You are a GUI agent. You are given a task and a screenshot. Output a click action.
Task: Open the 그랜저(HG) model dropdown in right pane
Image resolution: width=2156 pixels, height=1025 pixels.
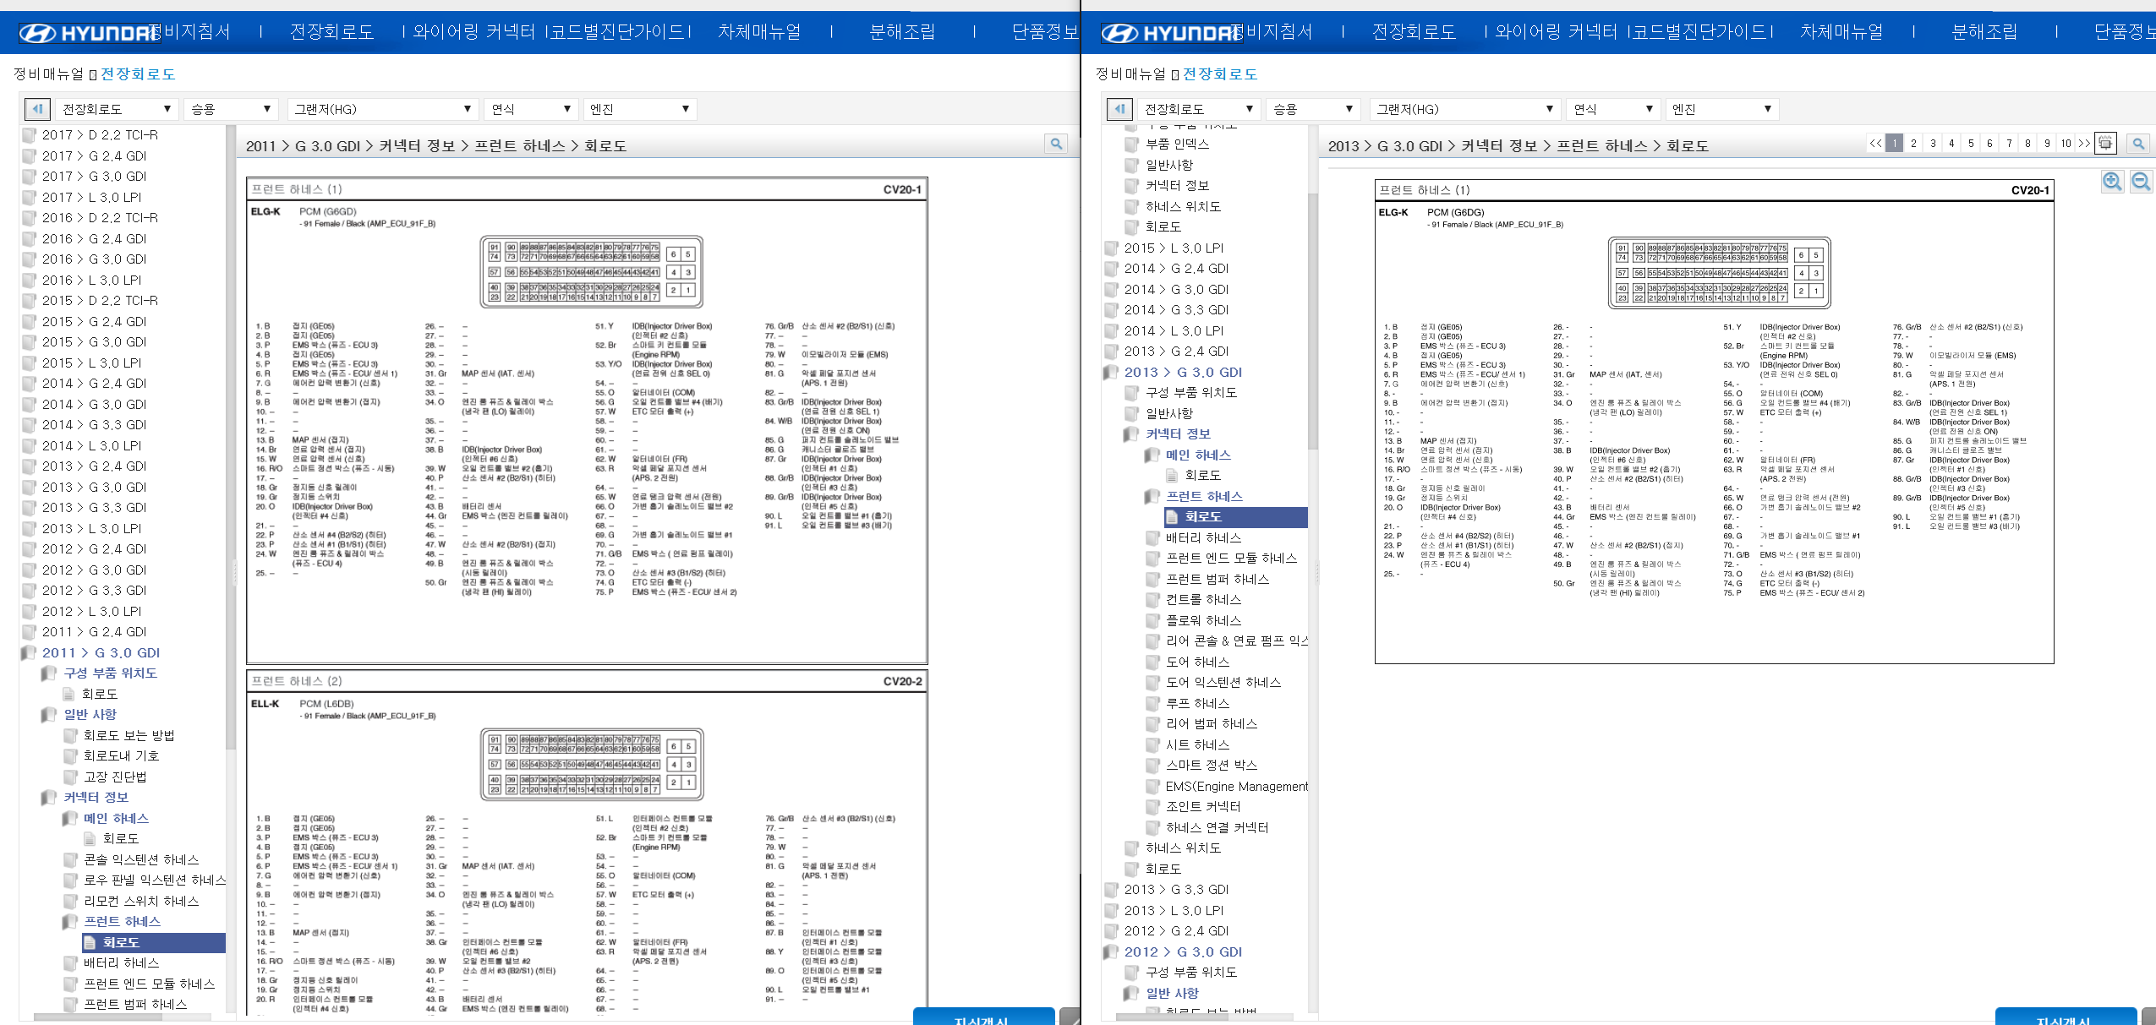click(x=1464, y=109)
